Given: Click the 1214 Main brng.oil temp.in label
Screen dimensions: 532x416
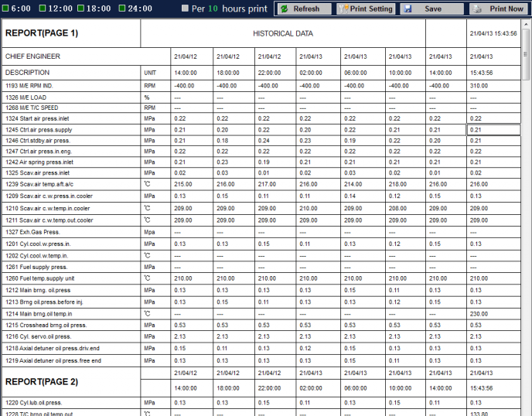Looking at the screenshot, I should [x=39, y=314].
